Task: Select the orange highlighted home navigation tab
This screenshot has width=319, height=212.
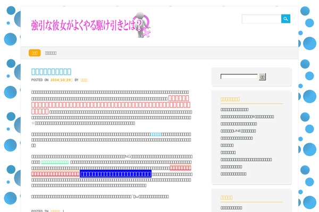Action: point(35,53)
